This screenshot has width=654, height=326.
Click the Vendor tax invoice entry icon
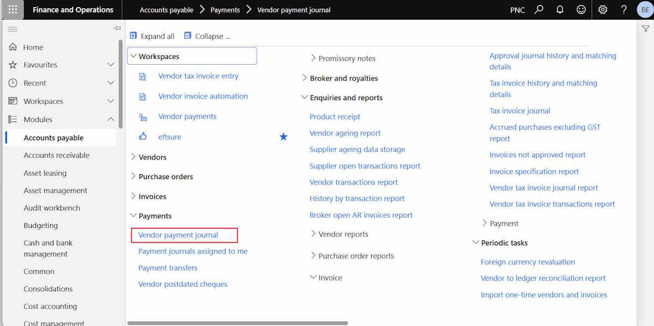point(143,77)
